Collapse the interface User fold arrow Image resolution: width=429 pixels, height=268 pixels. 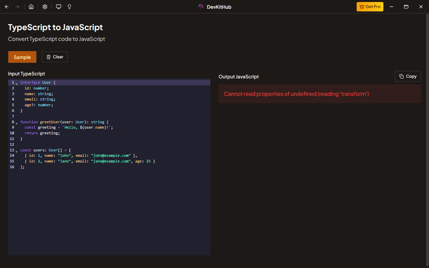point(16,83)
